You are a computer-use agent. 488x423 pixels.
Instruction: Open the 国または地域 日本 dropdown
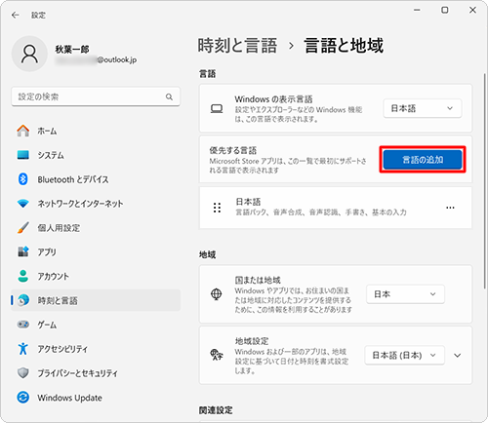pos(405,294)
